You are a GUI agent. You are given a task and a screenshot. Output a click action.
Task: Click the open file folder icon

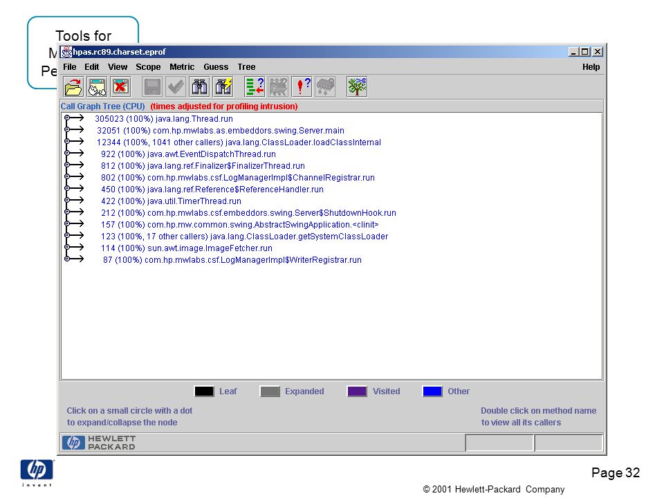tap(73, 87)
